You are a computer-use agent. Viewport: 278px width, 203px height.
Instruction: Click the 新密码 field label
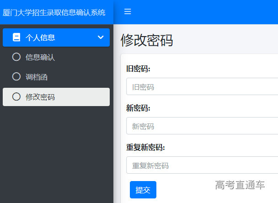pos(138,108)
